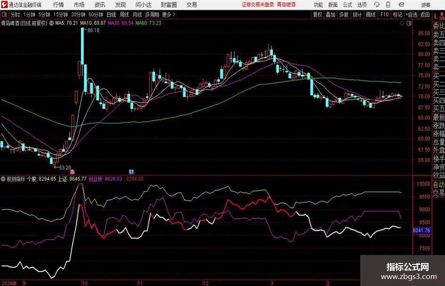This screenshot has width=445, height=286.
Task: Open the 市场 menu
Action: point(79,5)
